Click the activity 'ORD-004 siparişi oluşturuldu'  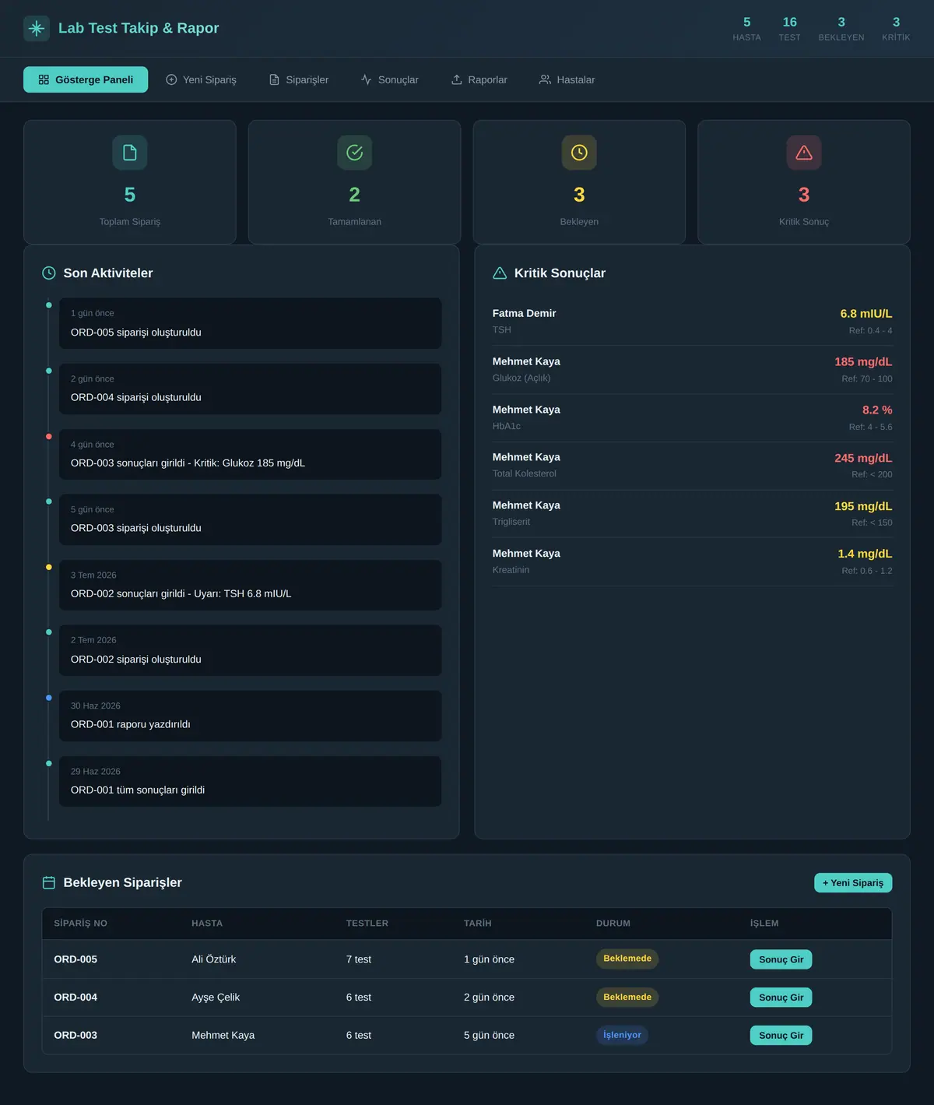point(250,389)
